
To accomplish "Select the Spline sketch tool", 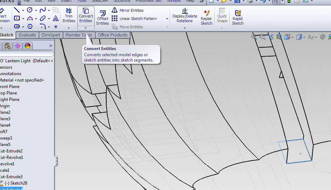I will pyautogui.click(x=43, y=10).
